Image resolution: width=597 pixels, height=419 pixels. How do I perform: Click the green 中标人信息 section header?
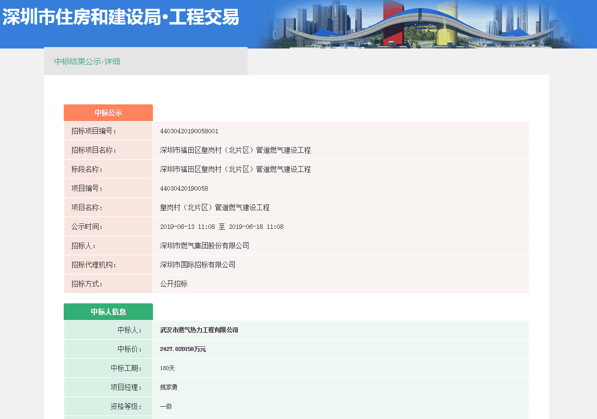108,312
